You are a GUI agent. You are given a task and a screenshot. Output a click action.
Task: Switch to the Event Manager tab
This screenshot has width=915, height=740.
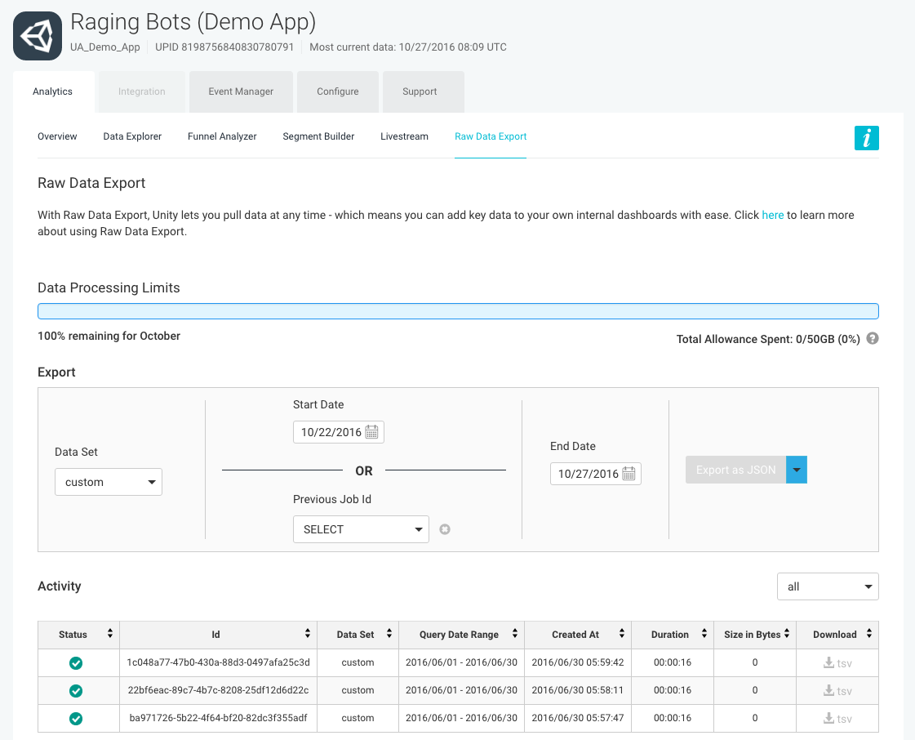(x=241, y=91)
